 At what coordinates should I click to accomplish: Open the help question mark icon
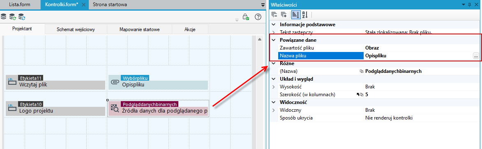coord(258,17)
